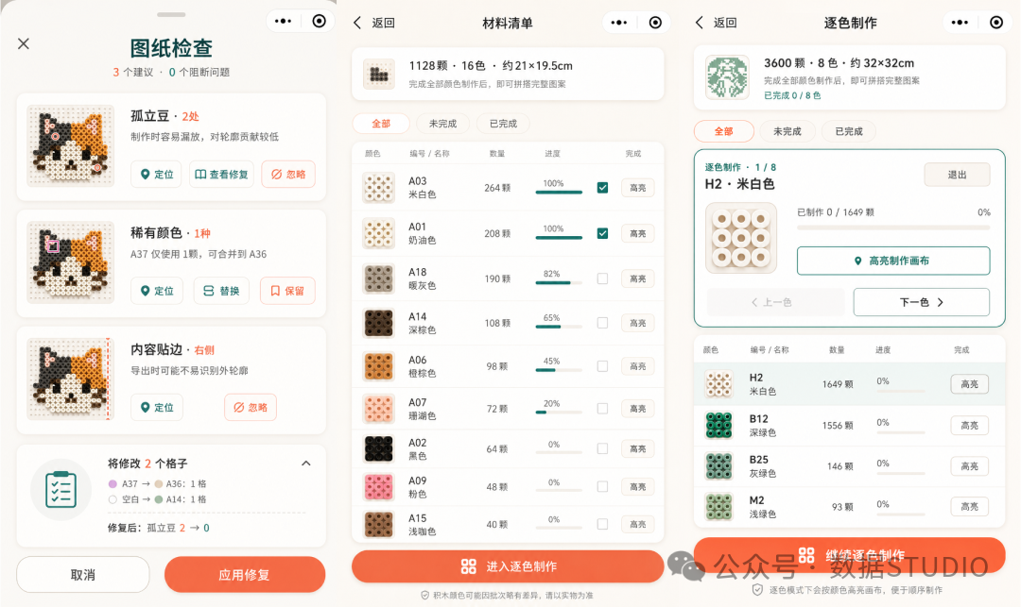This screenshot has width=1021, height=607.
Task: Click the A09 粉色 color swatch
Action: pos(378,487)
